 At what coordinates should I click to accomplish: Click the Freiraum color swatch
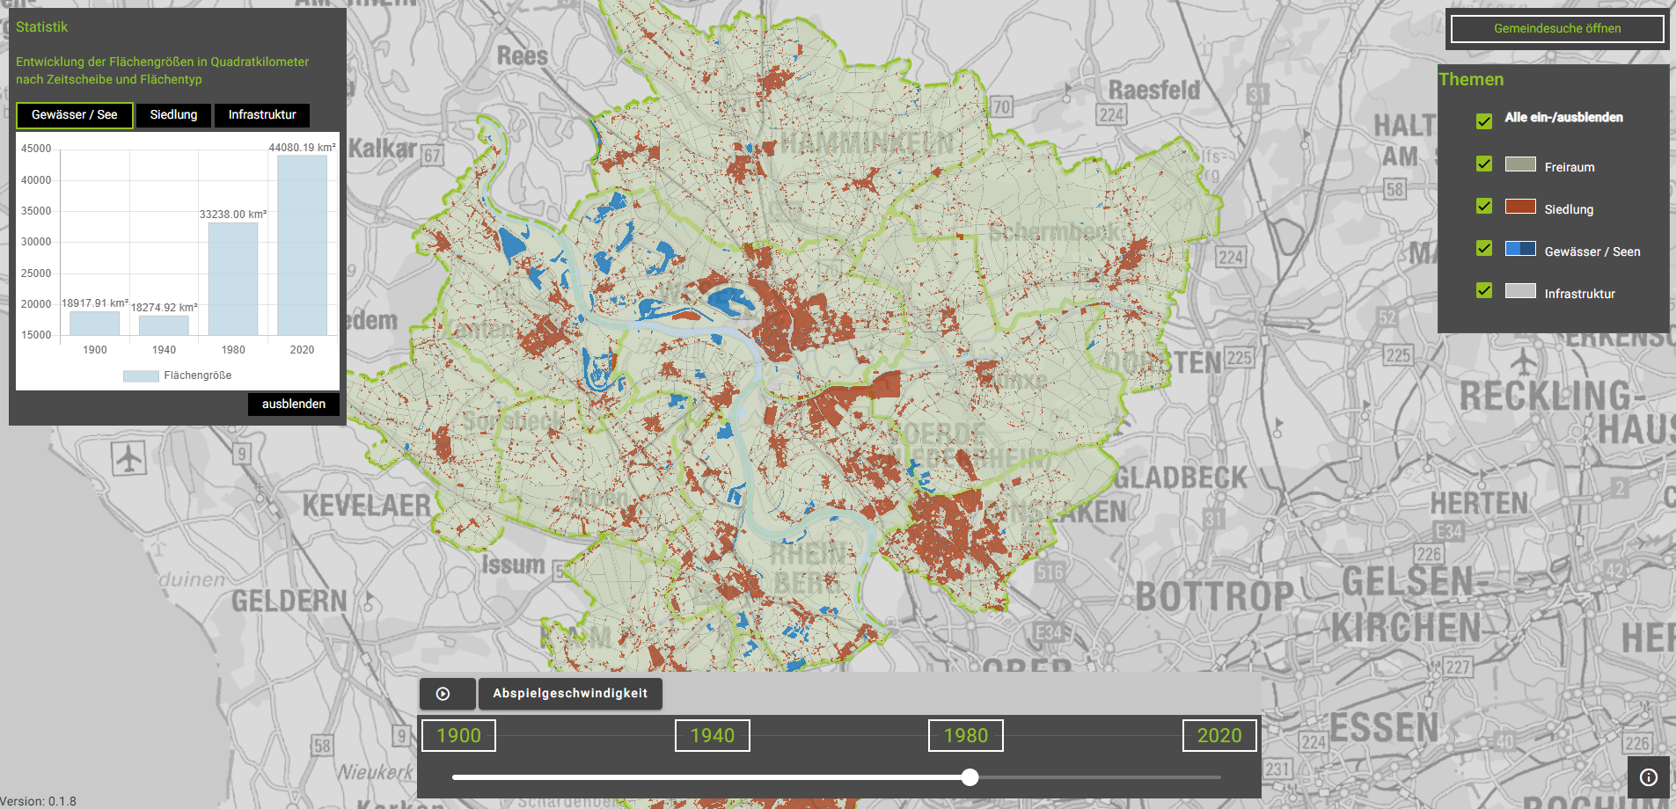pyautogui.click(x=1519, y=164)
